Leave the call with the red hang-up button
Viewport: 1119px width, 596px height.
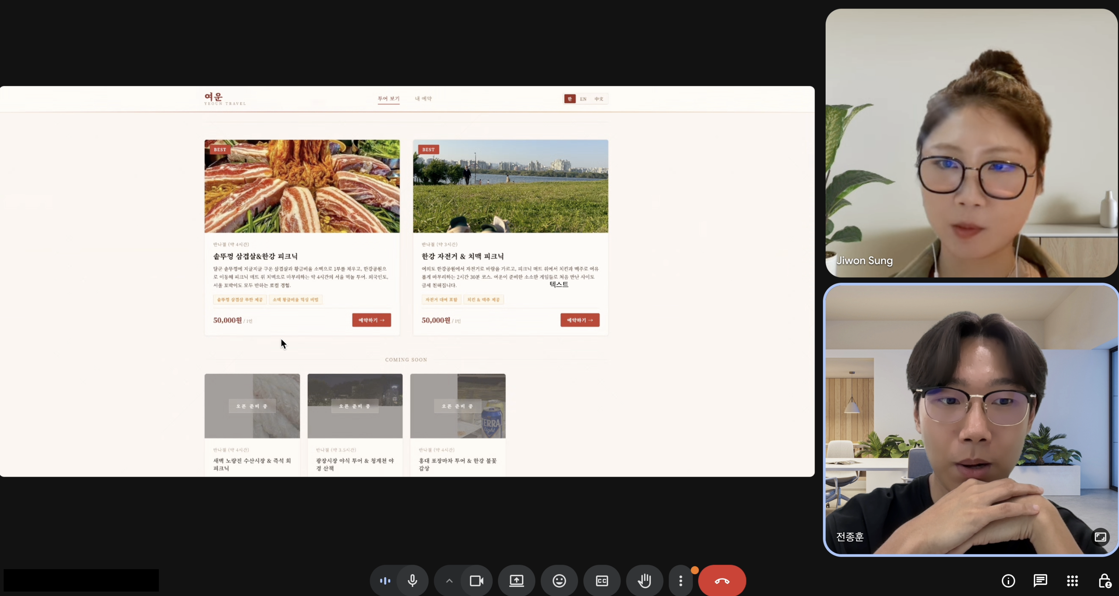pyautogui.click(x=722, y=581)
